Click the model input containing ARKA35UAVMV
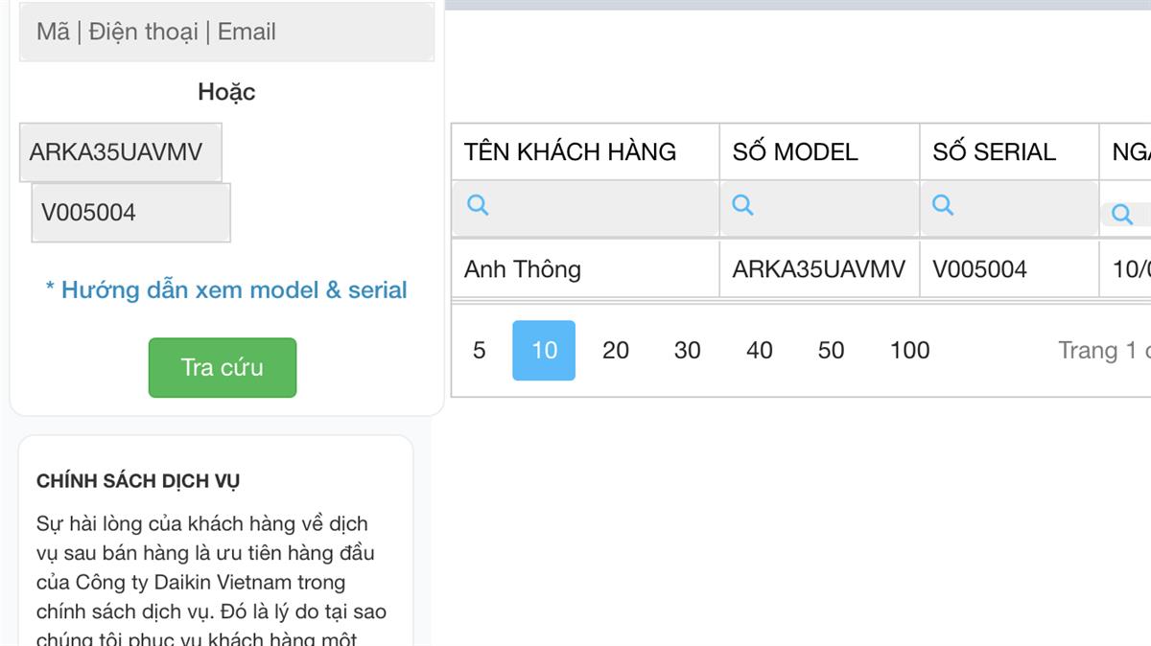Screen dimensions: 1151x646 click(121, 152)
